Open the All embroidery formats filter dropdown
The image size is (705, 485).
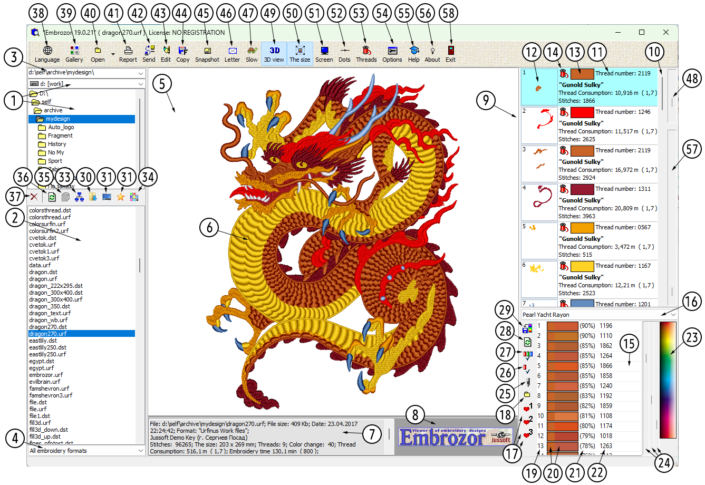point(141,451)
